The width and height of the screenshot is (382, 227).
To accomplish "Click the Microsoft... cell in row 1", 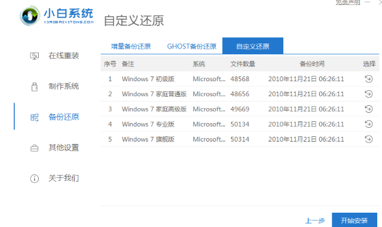I will (209, 79).
